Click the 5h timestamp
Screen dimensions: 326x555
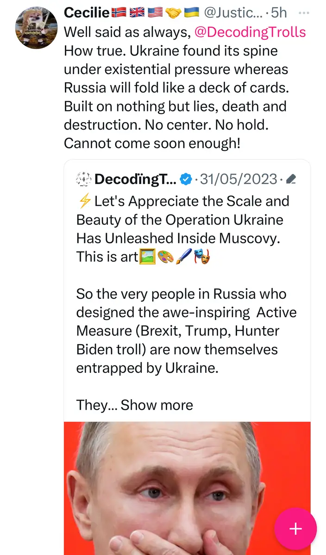pyautogui.click(x=279, y=13)
